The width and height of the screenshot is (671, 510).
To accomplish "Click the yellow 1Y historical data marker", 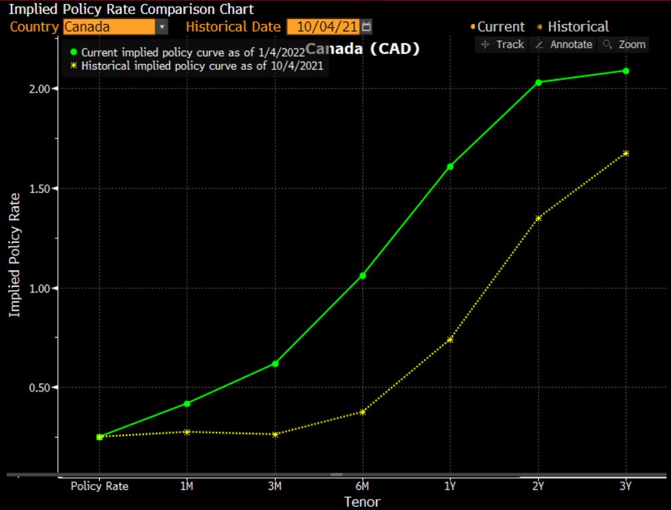I will coord(450,340).
